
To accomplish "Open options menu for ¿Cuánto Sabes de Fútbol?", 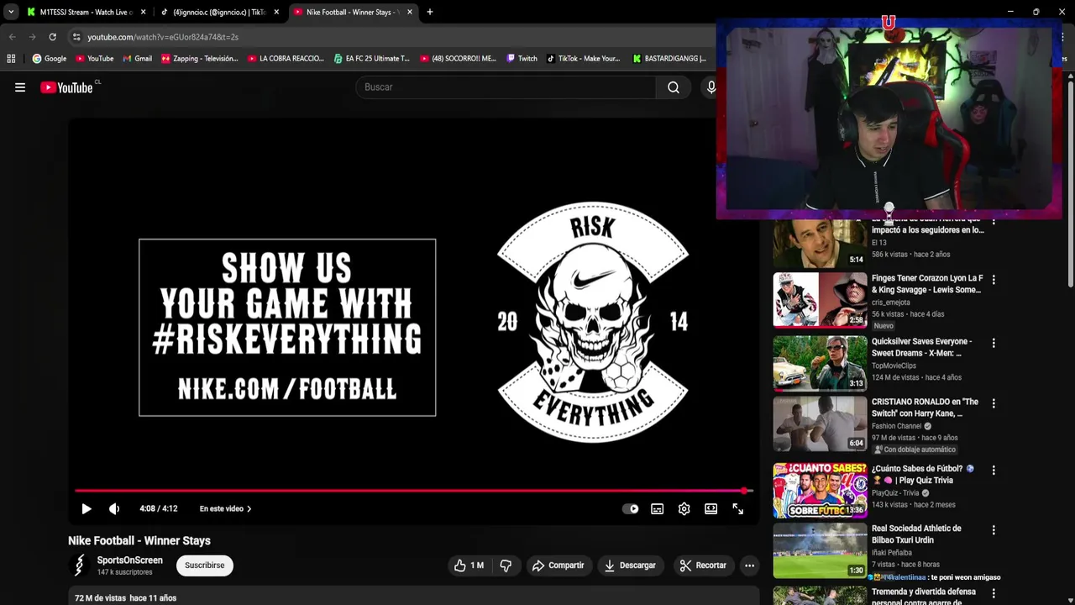I will click(994, 470).
